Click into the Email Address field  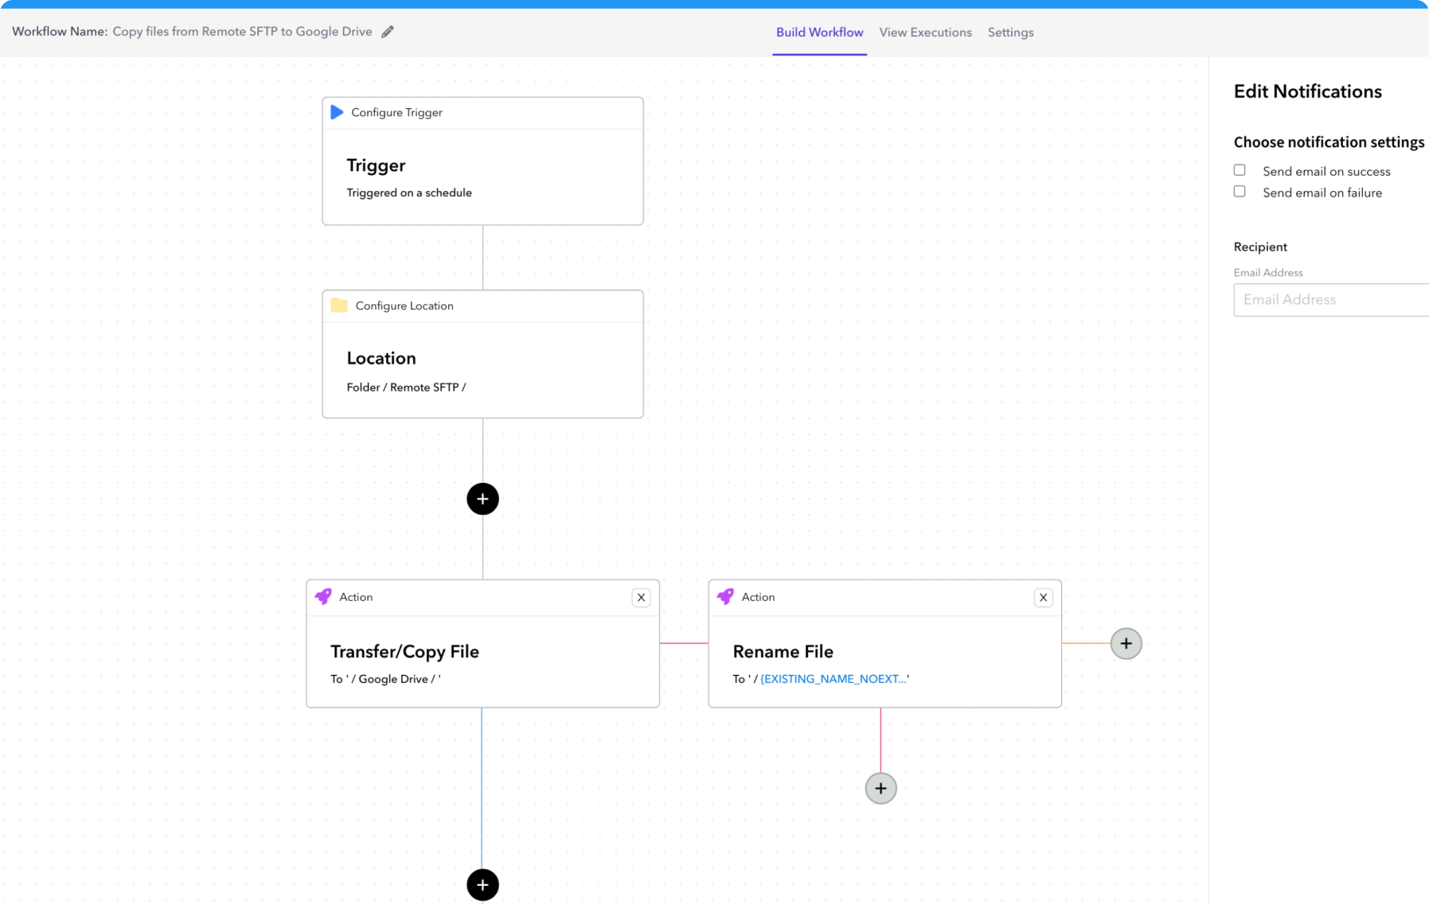click(x=1329, y=300)
